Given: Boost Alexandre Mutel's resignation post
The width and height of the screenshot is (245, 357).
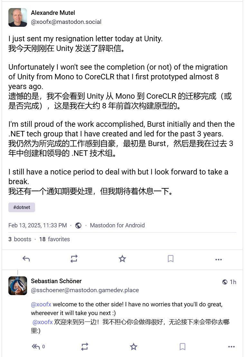Looking at the screenshot, I should click(x=74, y=259).
